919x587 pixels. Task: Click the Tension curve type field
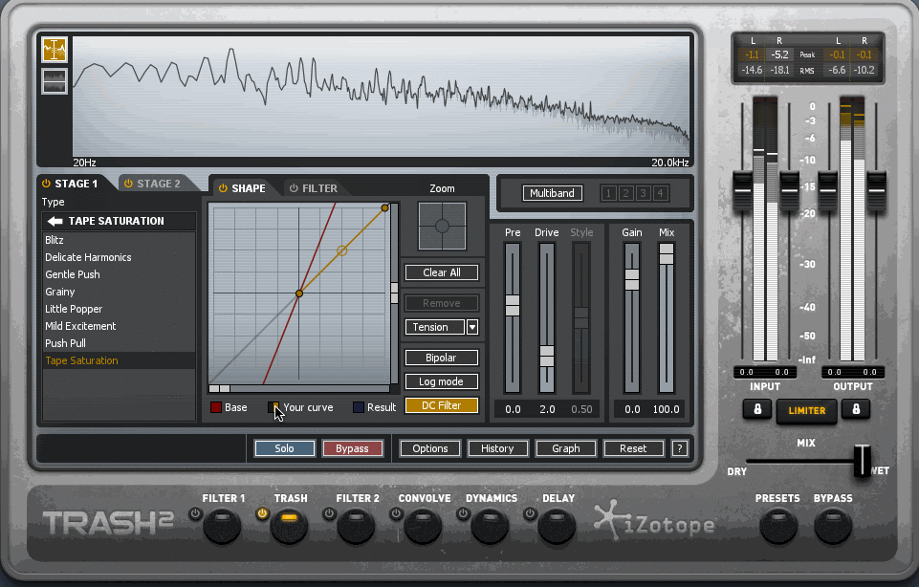coord(435,327)
